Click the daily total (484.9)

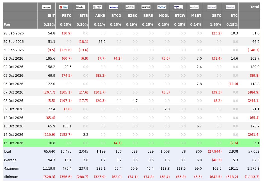(254, 92)
